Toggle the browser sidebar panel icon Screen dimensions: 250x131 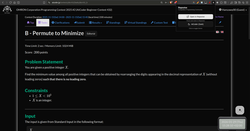[235, 3]
